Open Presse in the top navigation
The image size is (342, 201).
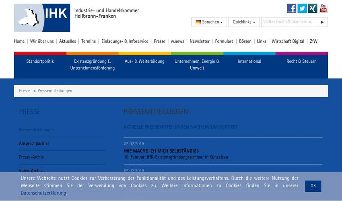(x=159, y=41)
